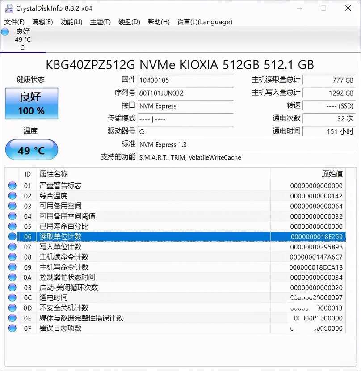This screenshot has width=361, height=371.
Task: Click the interface field NVM Express
Action: (186, 106)
